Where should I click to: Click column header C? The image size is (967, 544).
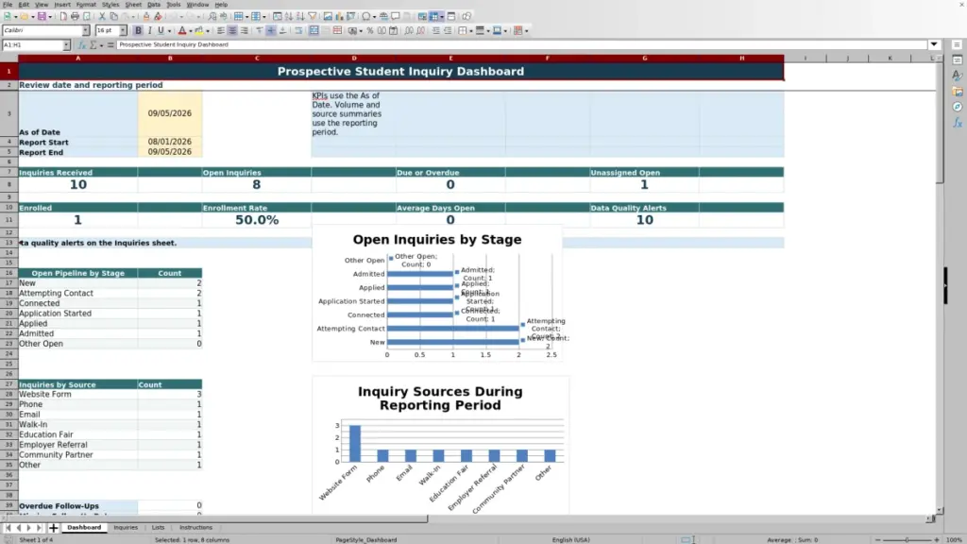point(257,58)
